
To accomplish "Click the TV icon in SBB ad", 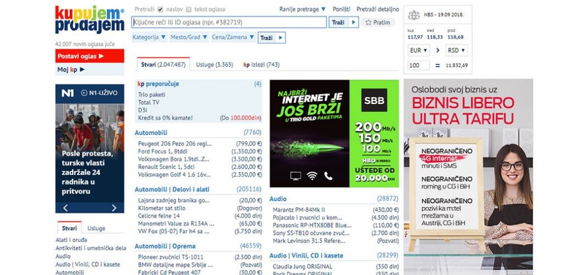I will click(x=295, y=176).
